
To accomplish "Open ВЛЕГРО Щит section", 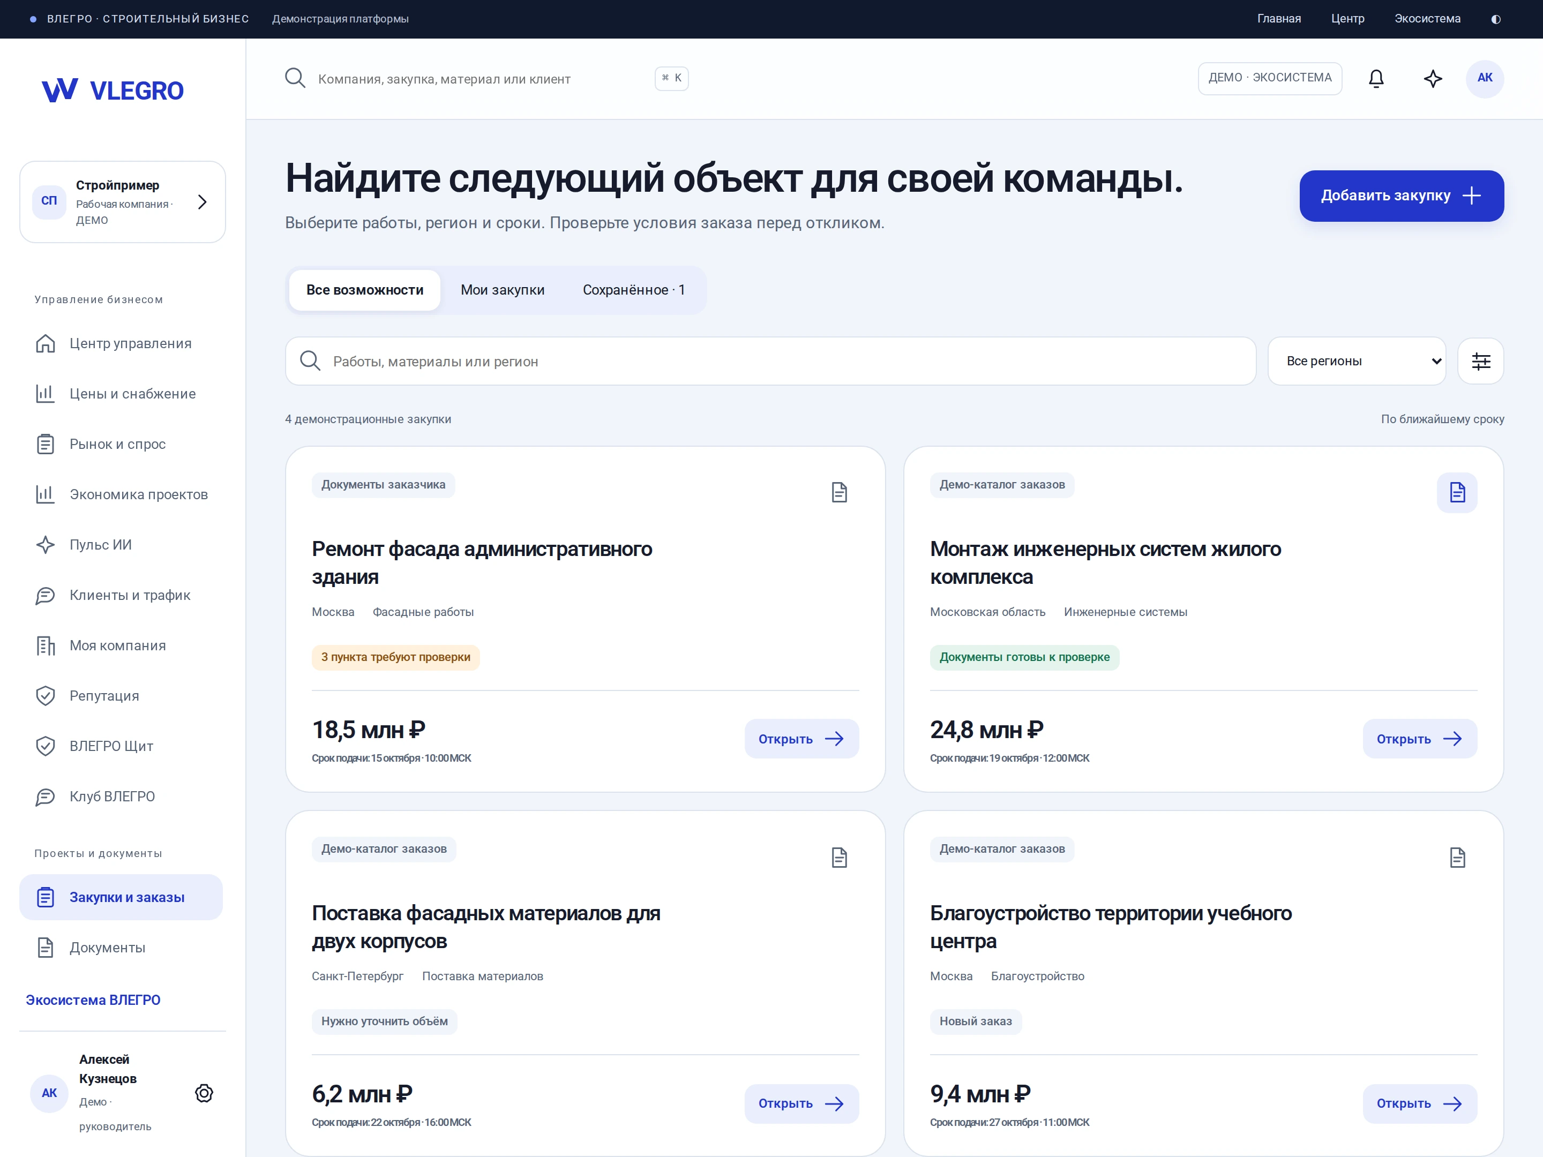I will (x=122, y=746).
